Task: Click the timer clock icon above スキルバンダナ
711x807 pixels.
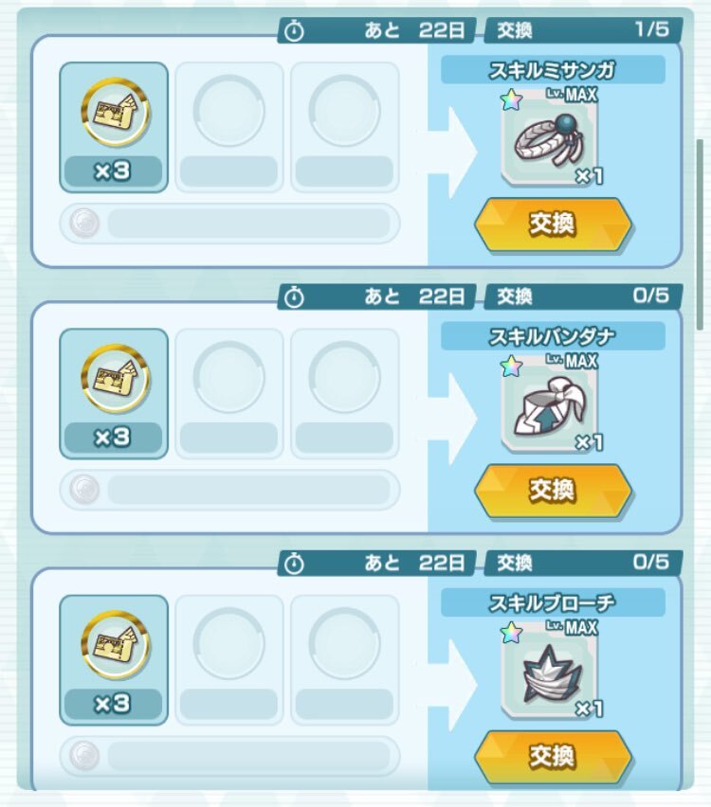Action: coord(294,297)
